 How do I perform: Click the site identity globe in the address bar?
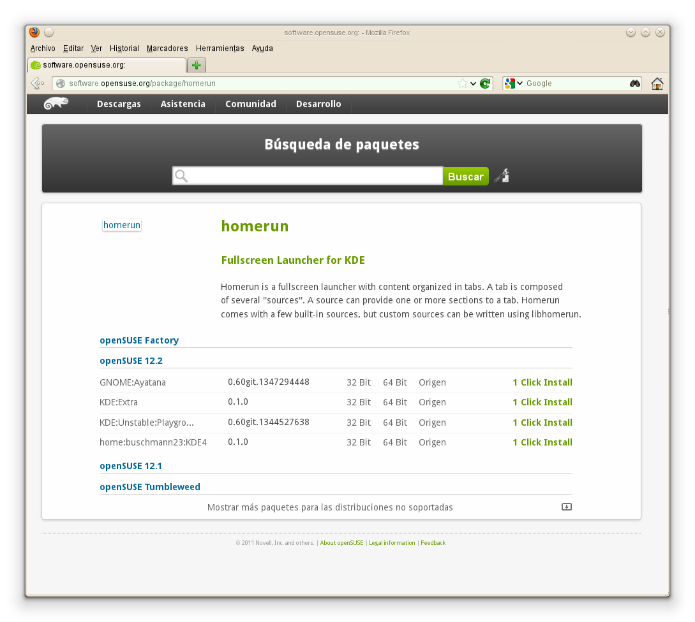pos(61,83)
